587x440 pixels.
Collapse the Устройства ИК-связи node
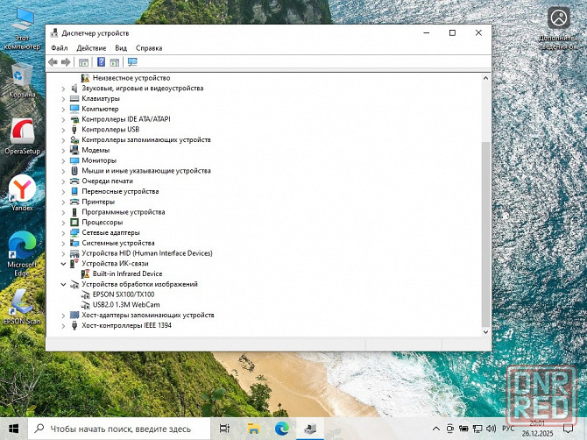(63, 264)
